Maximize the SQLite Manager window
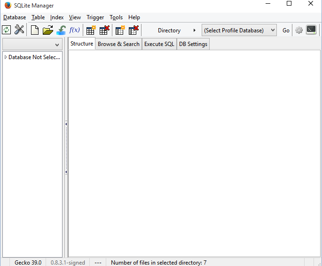Screen dimensions: 322x266 click(x=289, y=3)
